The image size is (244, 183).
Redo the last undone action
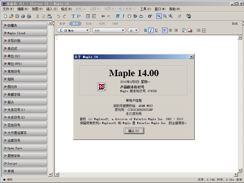pyautogui.click(x=64, y=16)
